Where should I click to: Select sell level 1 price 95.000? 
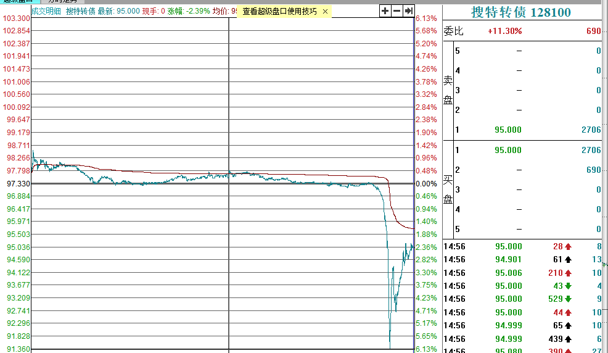click(508, 130)
